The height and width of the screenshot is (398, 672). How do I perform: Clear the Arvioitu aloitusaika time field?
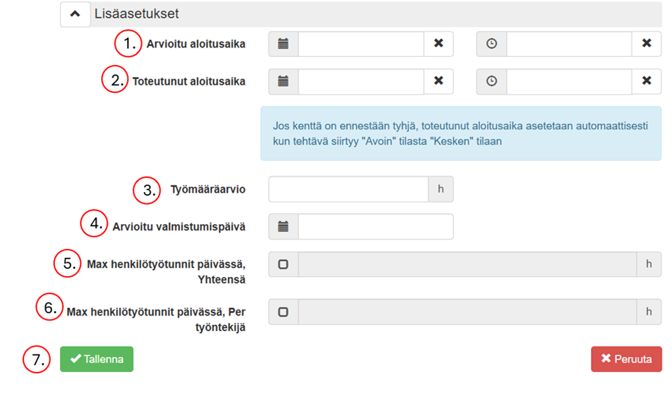(647, 43)
